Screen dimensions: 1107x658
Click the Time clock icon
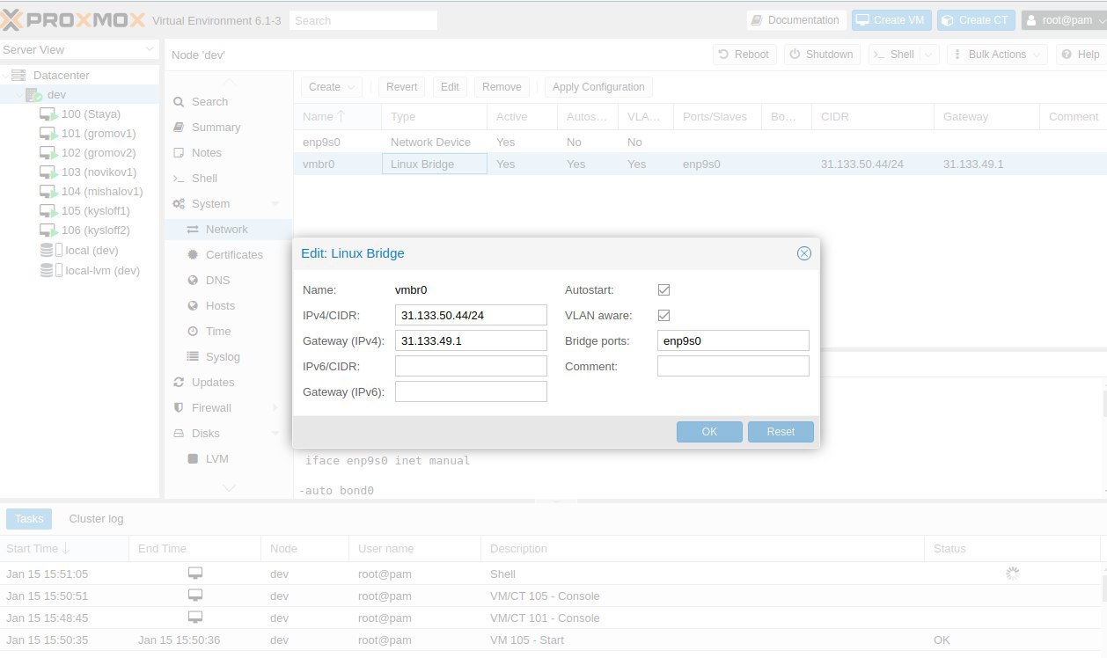point(193,332)
